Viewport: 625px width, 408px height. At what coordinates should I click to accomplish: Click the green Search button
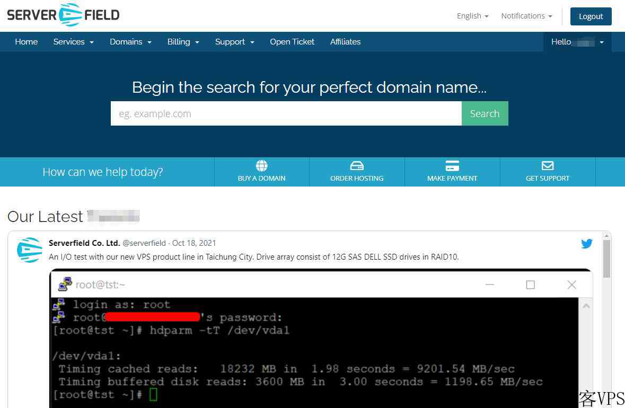[x=485, y=113]
